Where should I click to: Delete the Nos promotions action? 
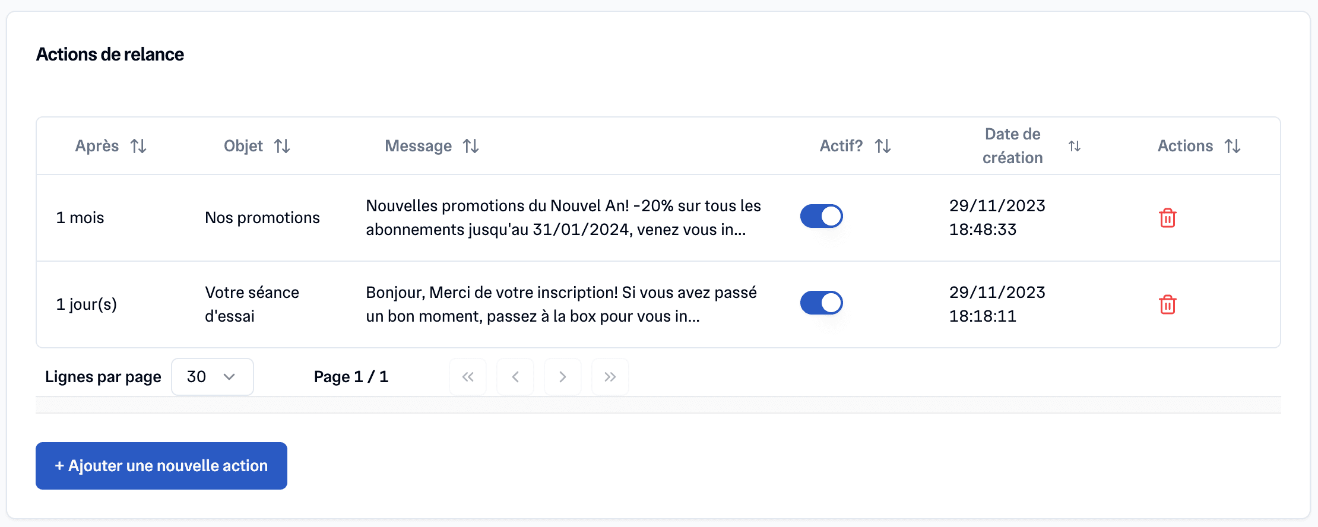coord(1167,218)
